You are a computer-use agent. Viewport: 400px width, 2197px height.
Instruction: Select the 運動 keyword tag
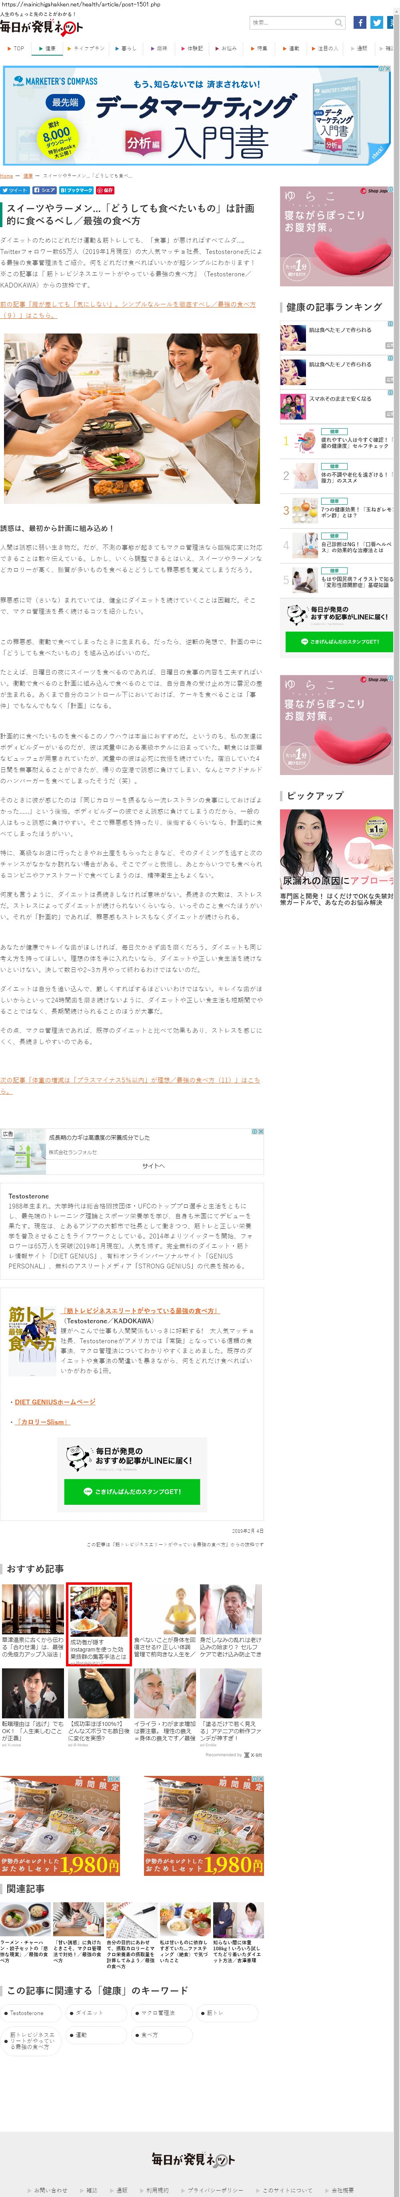click(97, 2035)
